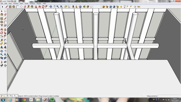
Task: Choose the Rectangle tool in the top toolbar
Action: pyautogui.click(x=10, y=7)
